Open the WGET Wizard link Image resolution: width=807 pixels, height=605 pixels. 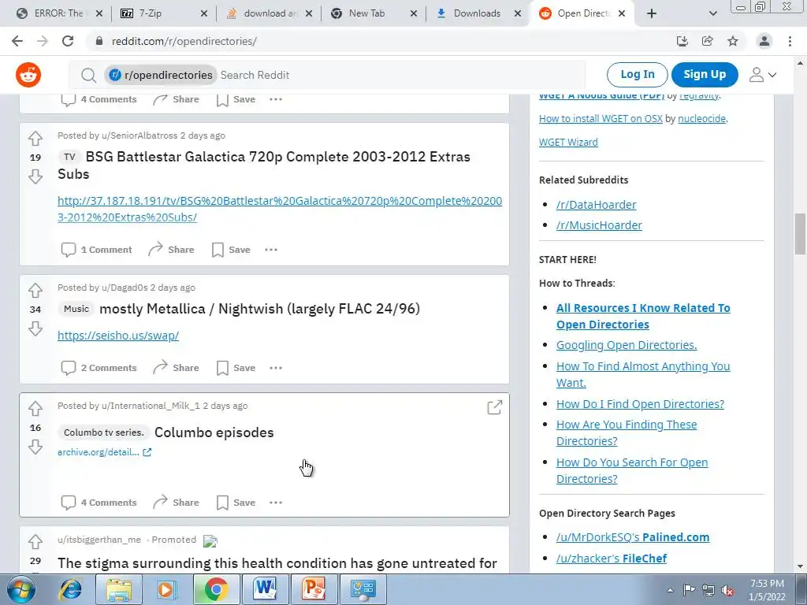(568, 142)
